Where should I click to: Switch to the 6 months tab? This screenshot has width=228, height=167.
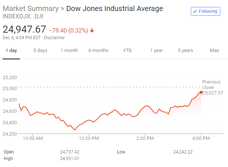(98, 51)
